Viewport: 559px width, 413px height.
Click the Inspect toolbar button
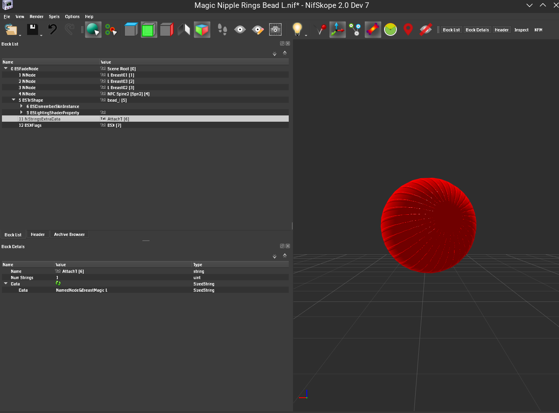521,30
